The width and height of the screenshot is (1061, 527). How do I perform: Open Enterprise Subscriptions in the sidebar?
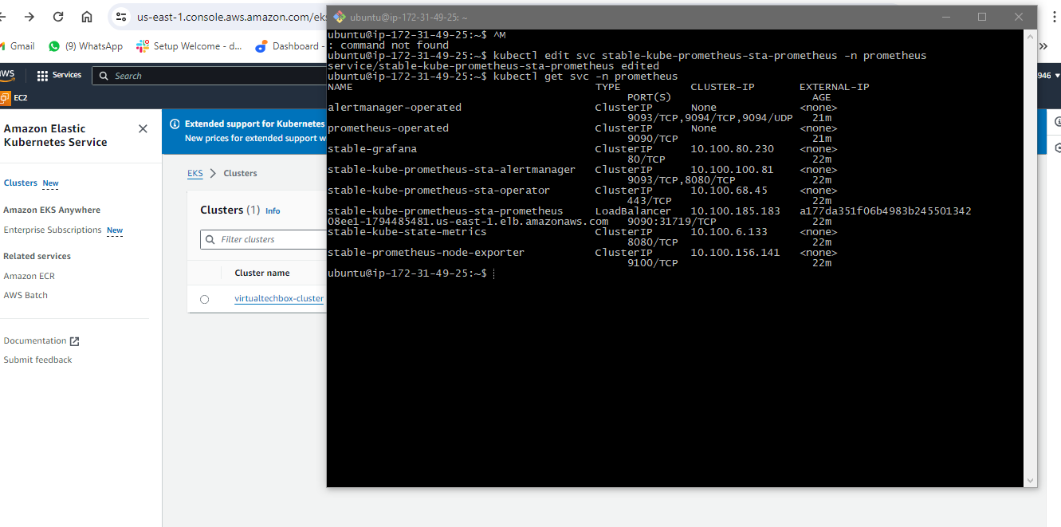pyautogui.click(x=53, y=230)
